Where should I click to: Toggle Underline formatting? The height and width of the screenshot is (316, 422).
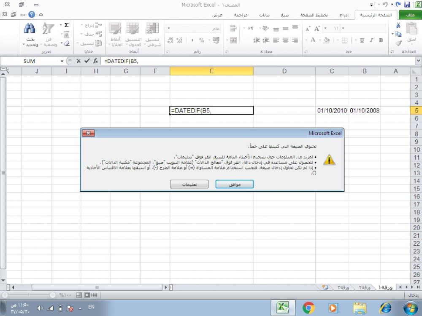(x=362, y=40)
